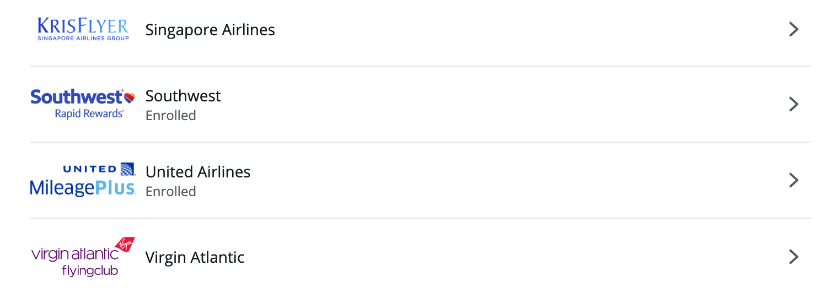826x303 pixels.
Task: Select the United Airlines partner name
Action: (198, 172)
